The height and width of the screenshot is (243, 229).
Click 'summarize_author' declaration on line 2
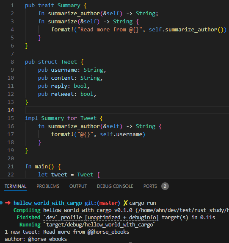click(x=74, y=14)
